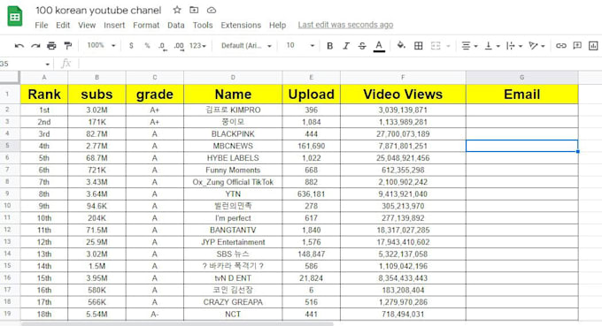This screenshot has width=602, height=326.
Task: Select column G header
Action: (x=522, y=78)
